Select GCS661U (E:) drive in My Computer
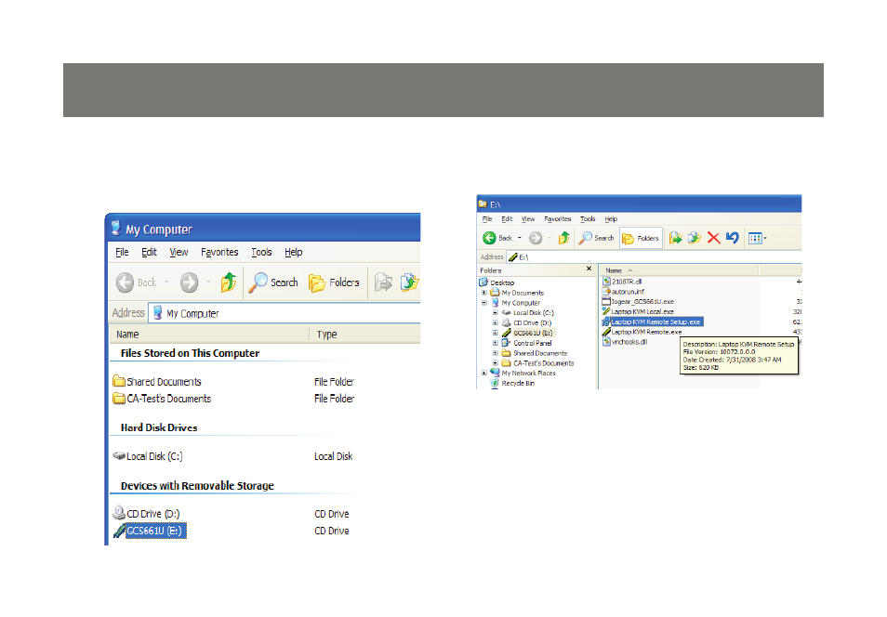The image size is (887, 617). point(150,531)
